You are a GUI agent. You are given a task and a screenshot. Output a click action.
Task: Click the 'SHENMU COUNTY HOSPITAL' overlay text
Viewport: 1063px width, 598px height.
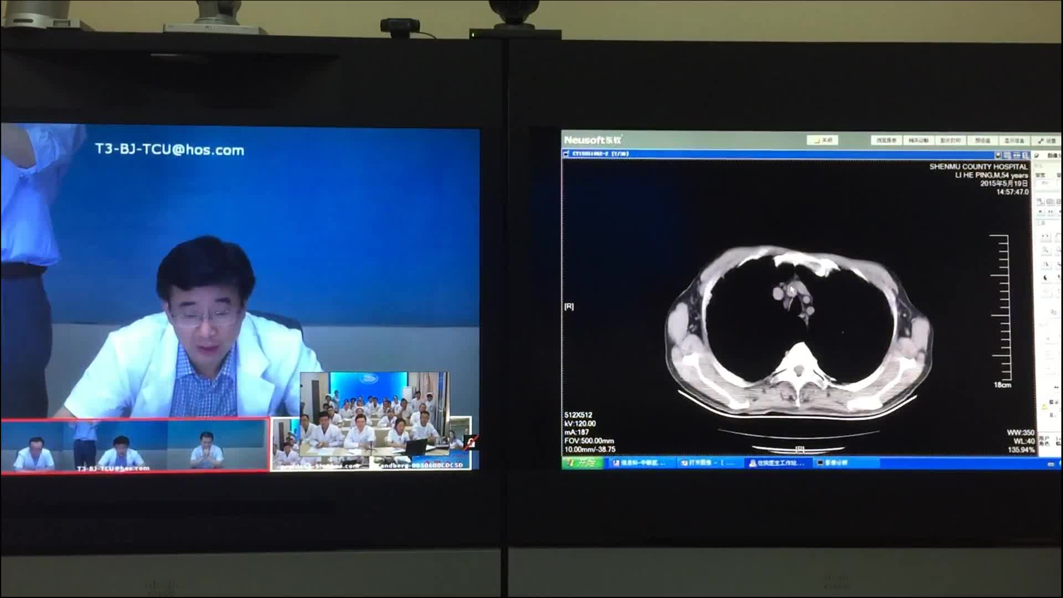pos(978,166)
